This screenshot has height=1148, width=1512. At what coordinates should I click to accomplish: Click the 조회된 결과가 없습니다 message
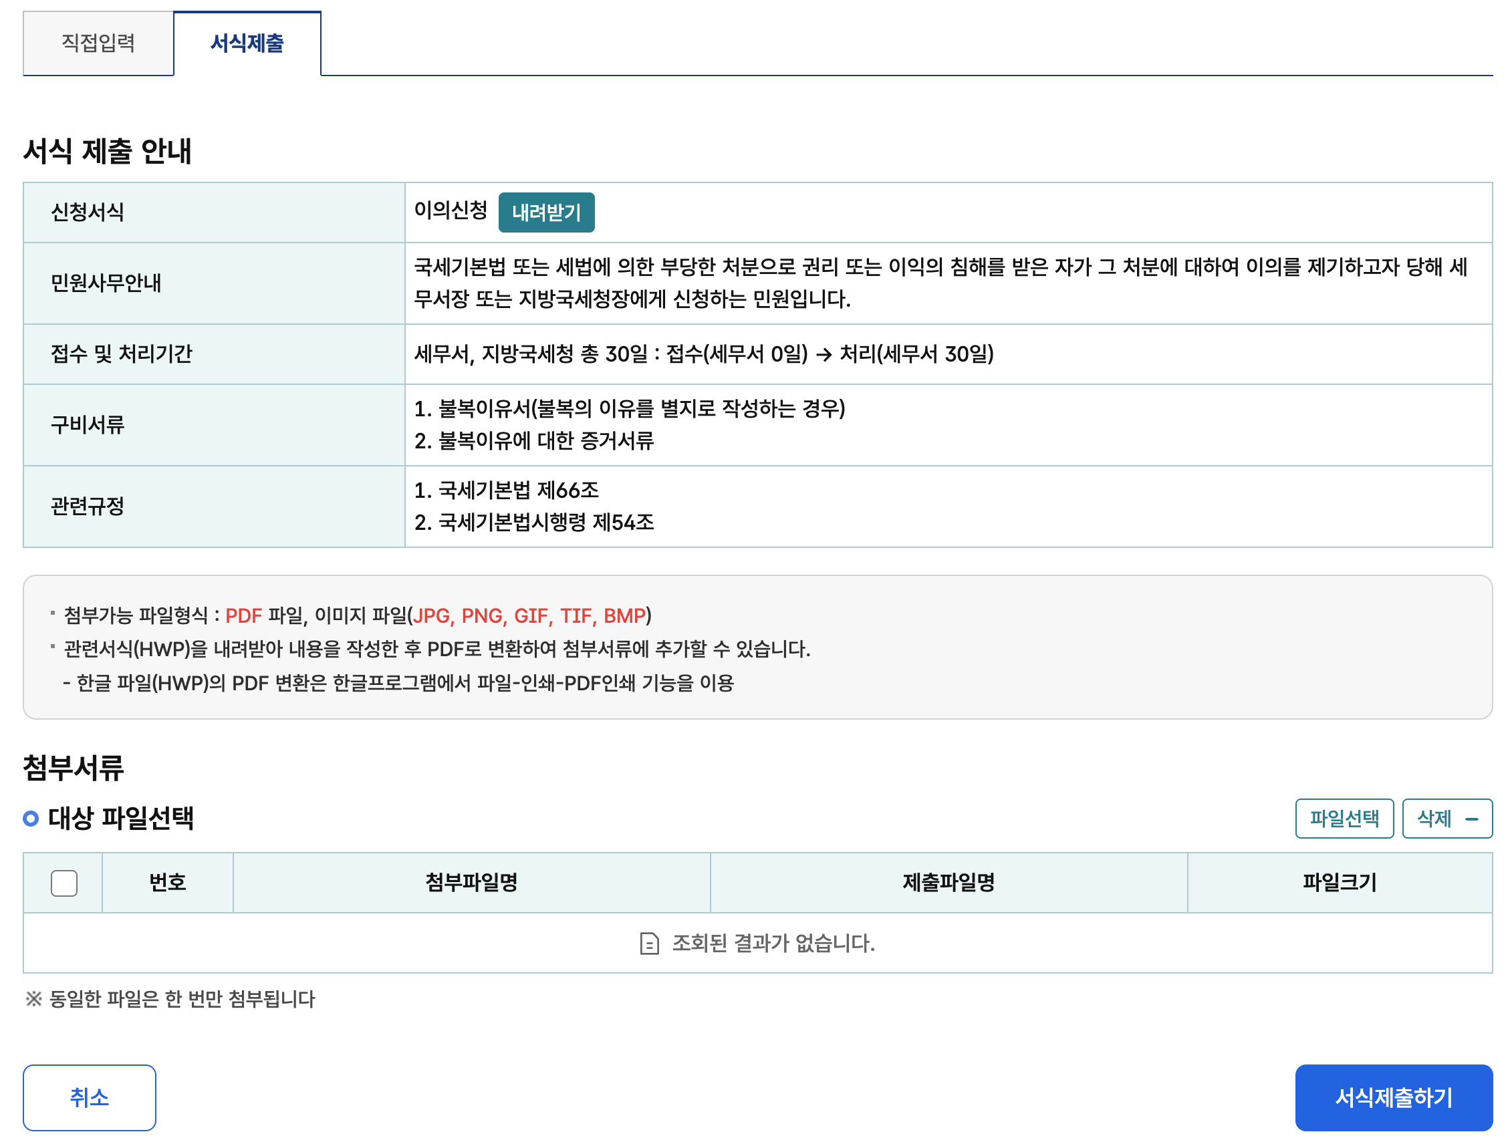(x=773, y=943)
